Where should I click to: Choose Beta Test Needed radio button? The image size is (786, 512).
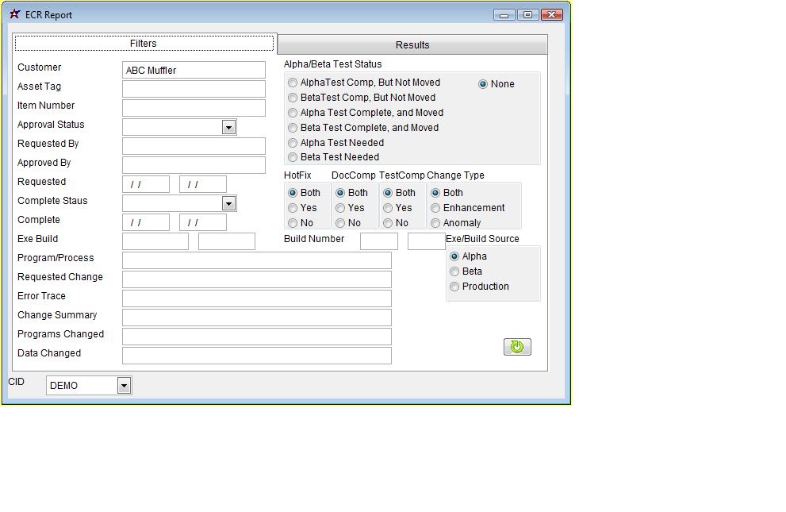tap(293, 157)
